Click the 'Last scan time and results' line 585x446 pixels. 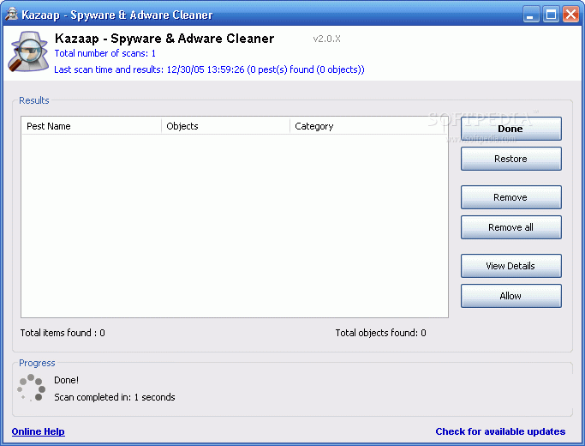pos(209,69)
